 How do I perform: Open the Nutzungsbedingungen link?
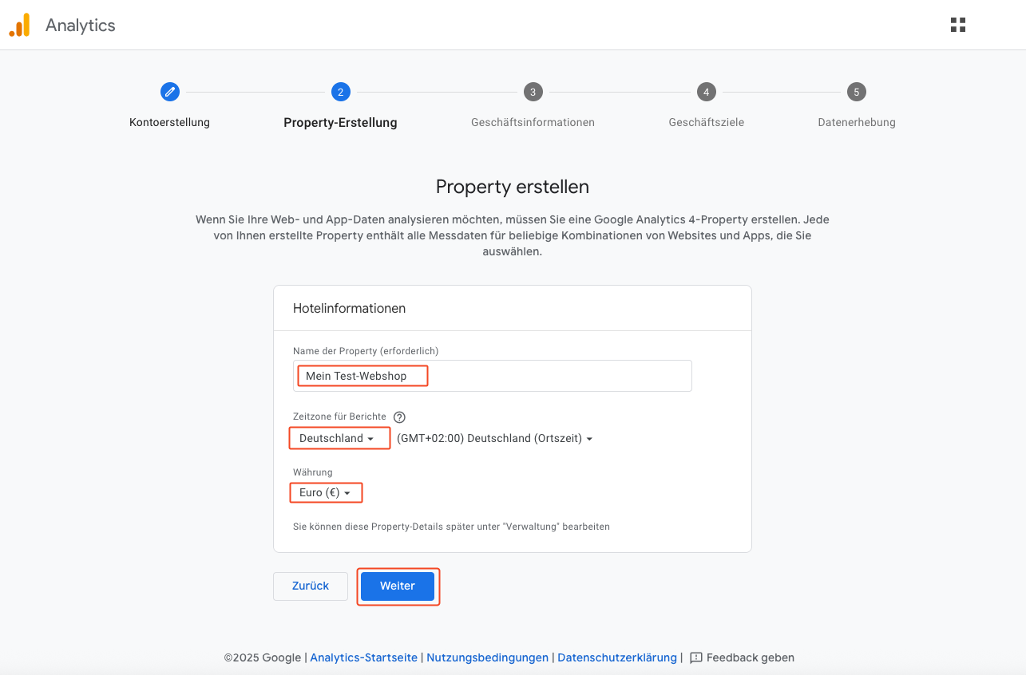click(x=487, y=657)
